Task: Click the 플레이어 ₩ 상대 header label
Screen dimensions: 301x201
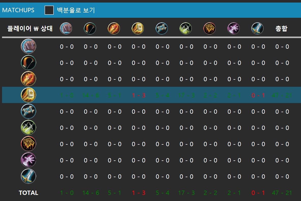Action: 30,29
